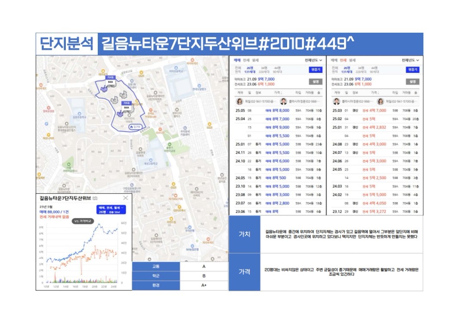Viewport: 459px width, 324px height.
Task: Click the 매매 88,000 / 1건 chart summary
Action: 53,212
